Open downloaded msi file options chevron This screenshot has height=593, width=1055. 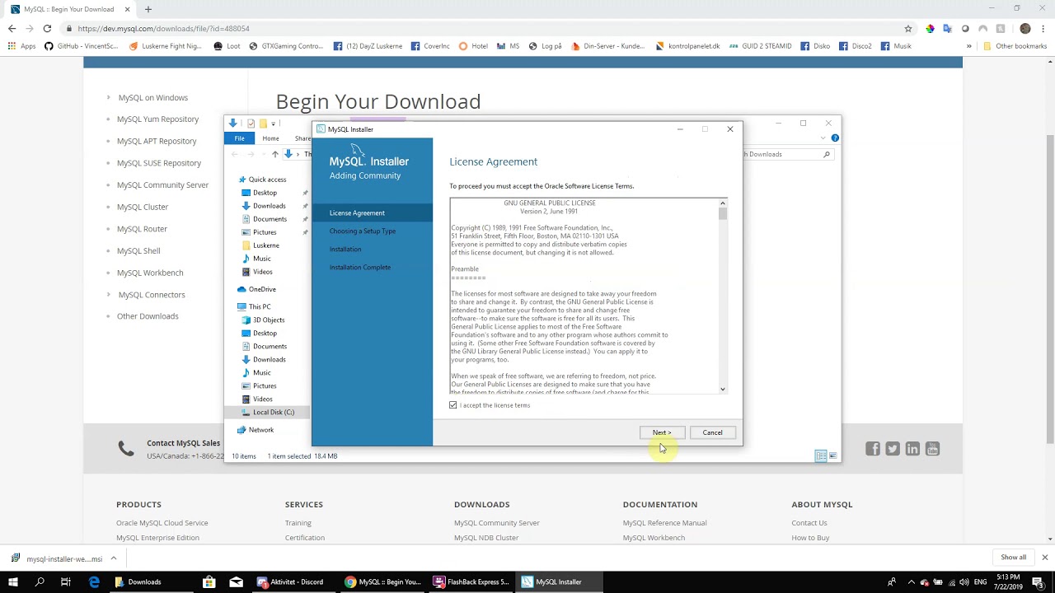pos(114,558)
